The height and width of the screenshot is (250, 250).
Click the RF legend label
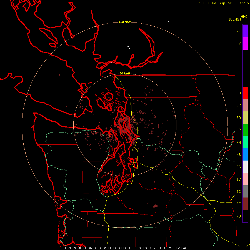[x=238, y=31]
